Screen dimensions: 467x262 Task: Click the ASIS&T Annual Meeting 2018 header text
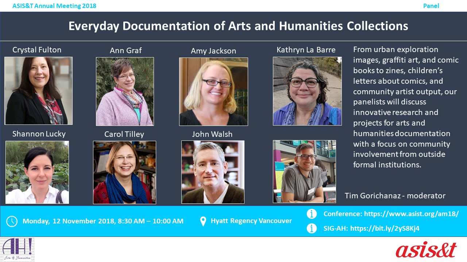(x=54, y=6)
